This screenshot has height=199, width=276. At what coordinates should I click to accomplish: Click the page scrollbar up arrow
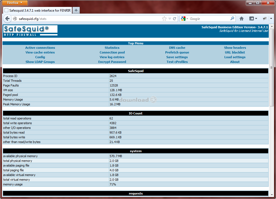click(272, 26)
